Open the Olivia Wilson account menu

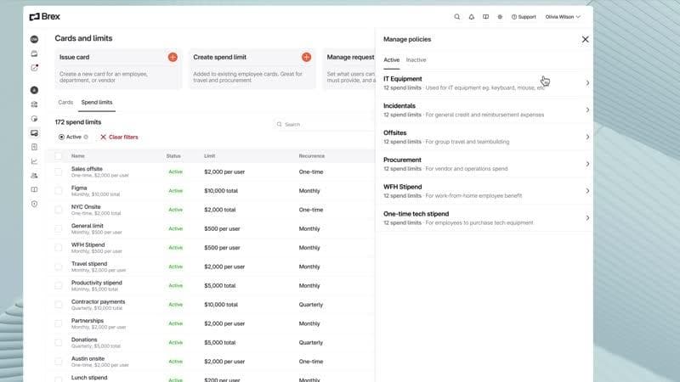pos(563,17)
